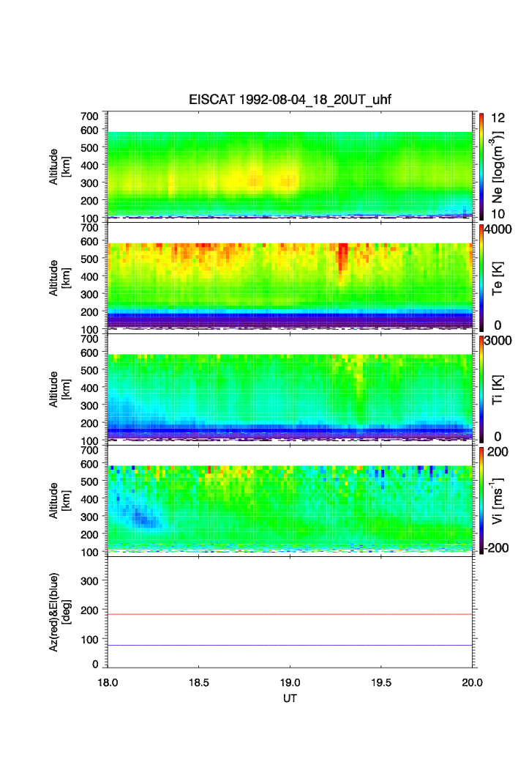Image resolution: width=518 pixels, height=779 pixels.
Task: Click the red azimuth line
Action: coord(290,615)
